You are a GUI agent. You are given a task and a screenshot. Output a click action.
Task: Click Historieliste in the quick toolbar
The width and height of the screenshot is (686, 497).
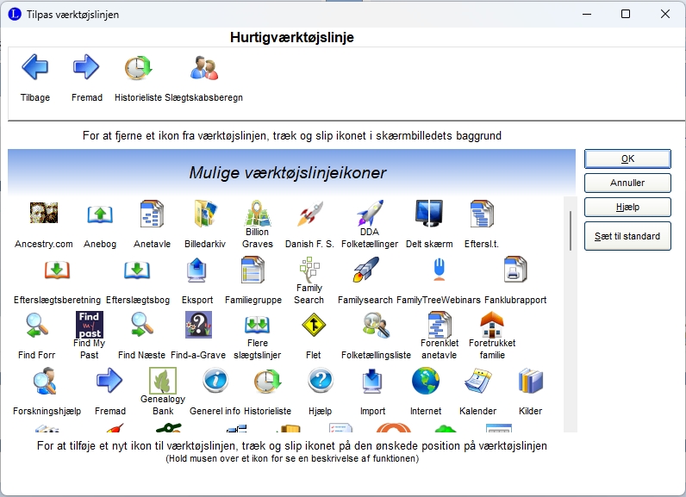pos(138,67)
